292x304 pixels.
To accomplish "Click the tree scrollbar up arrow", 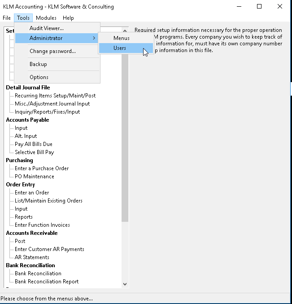I will pyautogui.click(x=125, y=31).
